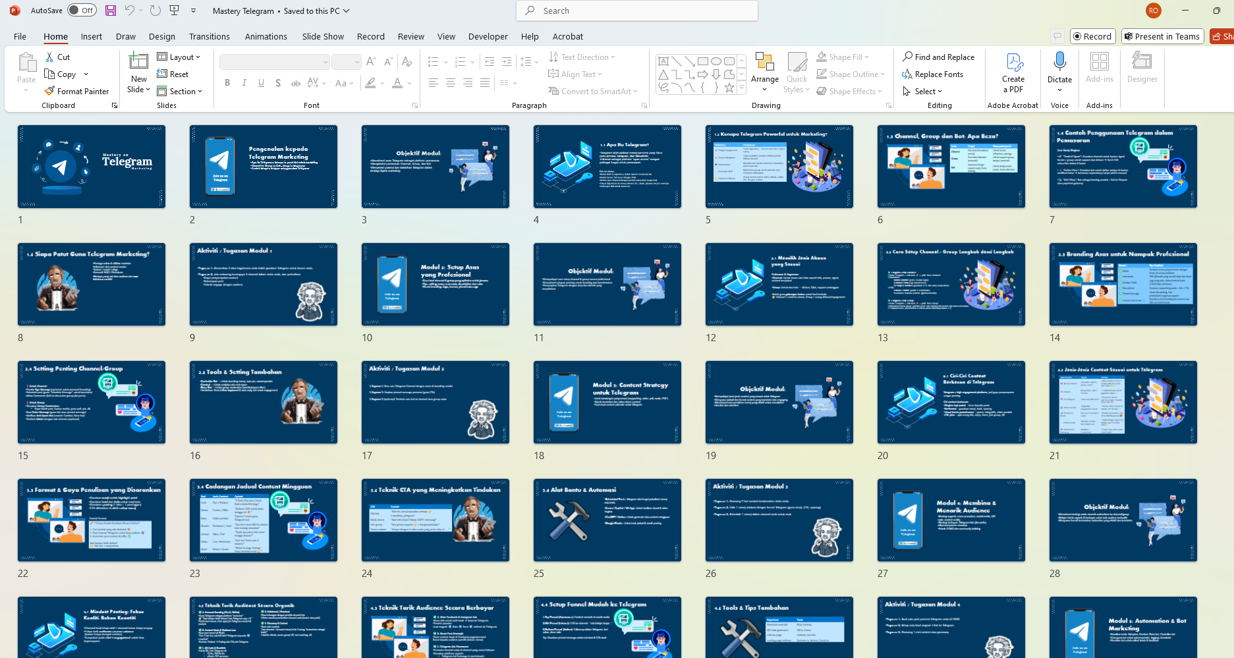Toggle Italic formatting

(x=244, y=83)
